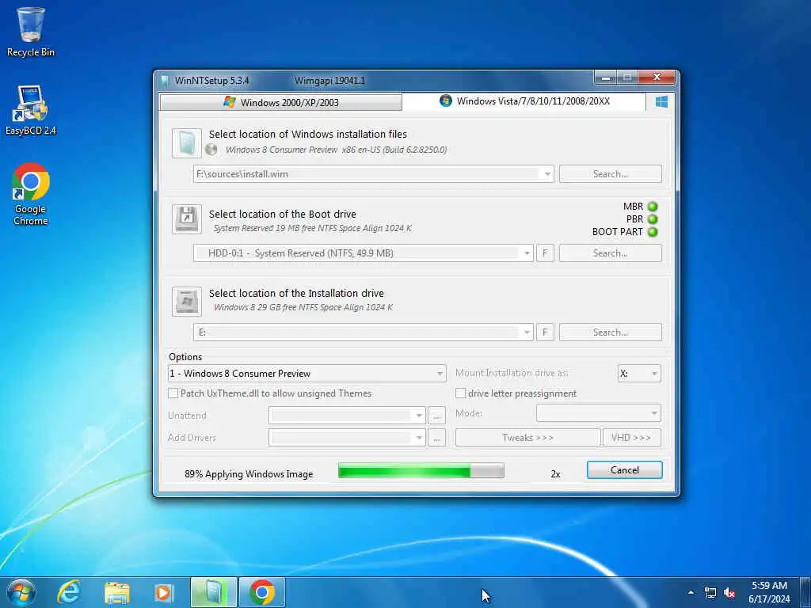This screenshot has width=811, height=608.
Task: Expand the E: installation drive dropdown
Action: pyautogui.click(x=527, y=332)
